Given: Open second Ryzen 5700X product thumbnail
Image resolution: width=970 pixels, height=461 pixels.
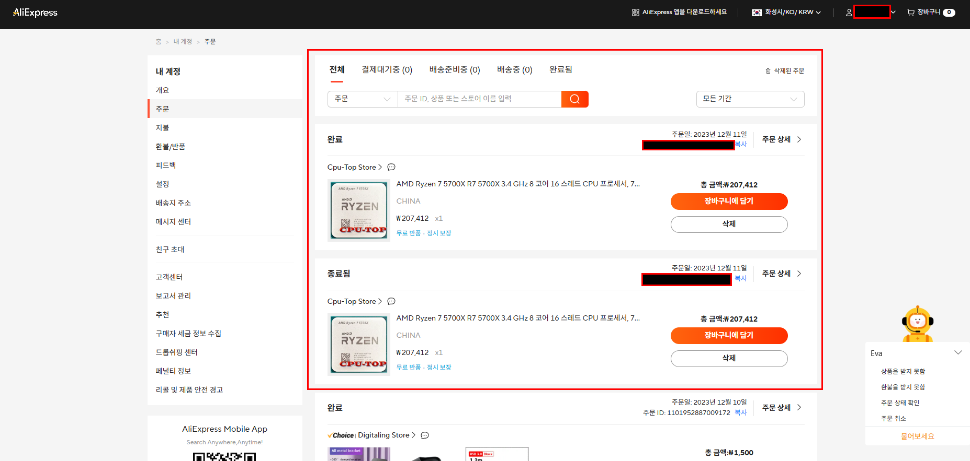Looking at the screenshot, I should click(x=359, y=345).
